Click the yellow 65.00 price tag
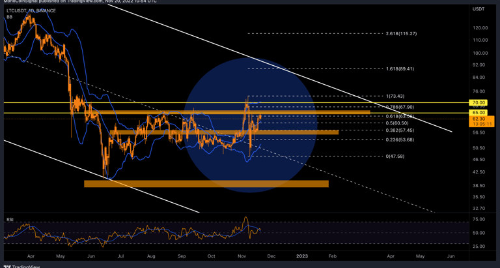The width and height of the screenshot is (500, 268). coord(479,112)
